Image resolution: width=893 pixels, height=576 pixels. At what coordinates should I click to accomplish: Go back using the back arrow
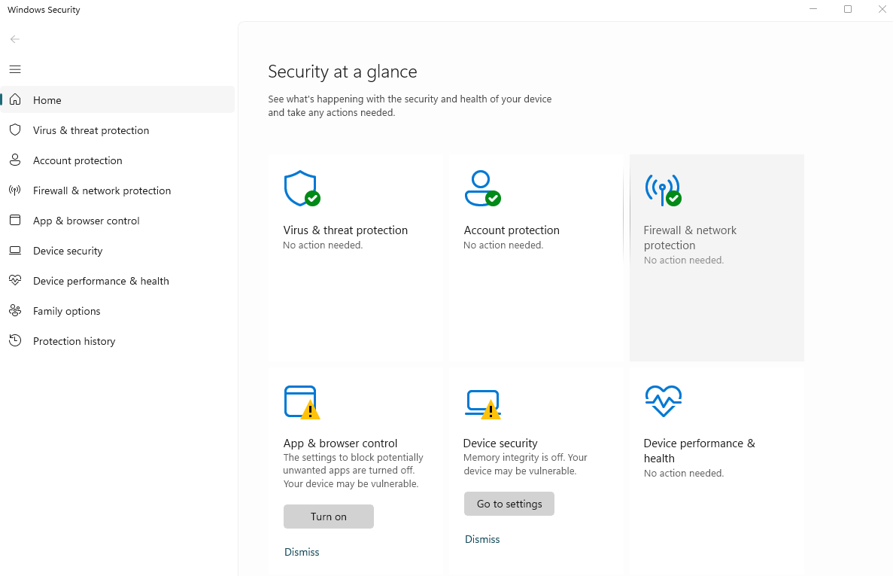[x=15, y=39]
